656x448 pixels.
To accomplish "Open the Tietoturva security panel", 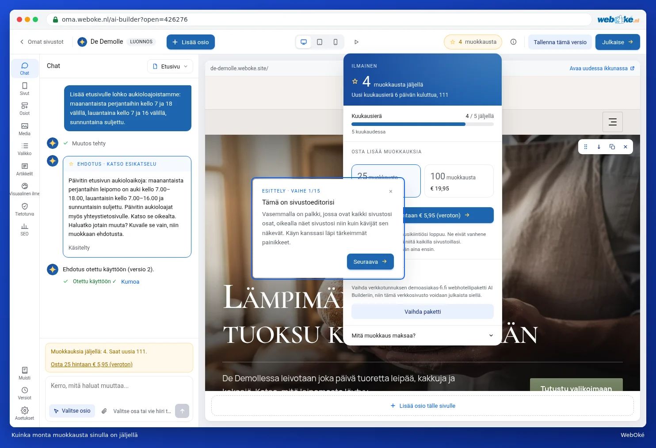I will tap(24, 209).
